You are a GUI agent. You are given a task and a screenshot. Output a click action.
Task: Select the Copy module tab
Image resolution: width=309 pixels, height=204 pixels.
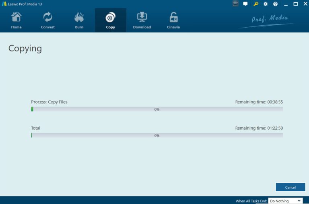tap(110, 20)
